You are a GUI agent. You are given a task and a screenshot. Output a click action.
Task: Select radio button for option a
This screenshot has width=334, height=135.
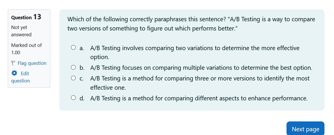coord(73,48)
